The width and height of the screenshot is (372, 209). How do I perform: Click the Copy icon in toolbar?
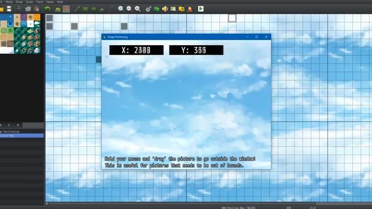(28, 9)
